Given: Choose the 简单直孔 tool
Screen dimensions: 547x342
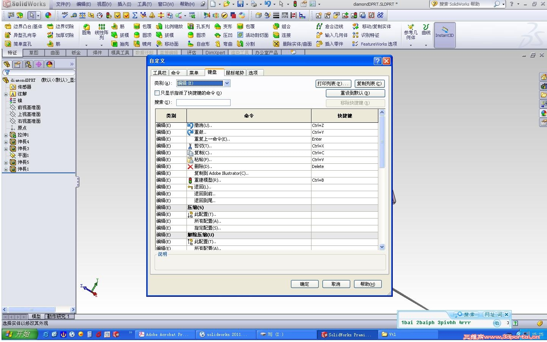Looking at the screenshot, I should click(x=19, y=44).
